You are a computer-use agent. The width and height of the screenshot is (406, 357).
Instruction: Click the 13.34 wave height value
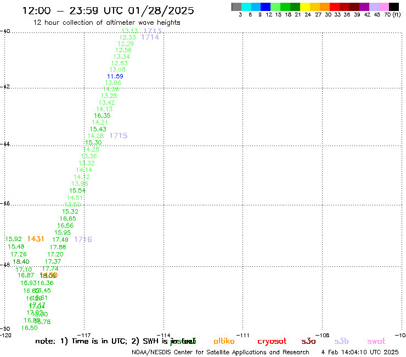[121, 57]
